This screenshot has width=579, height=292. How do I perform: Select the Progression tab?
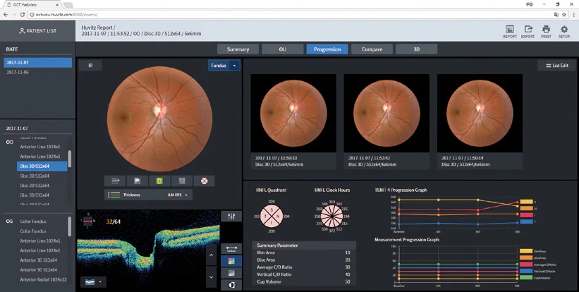click(327, 49)
